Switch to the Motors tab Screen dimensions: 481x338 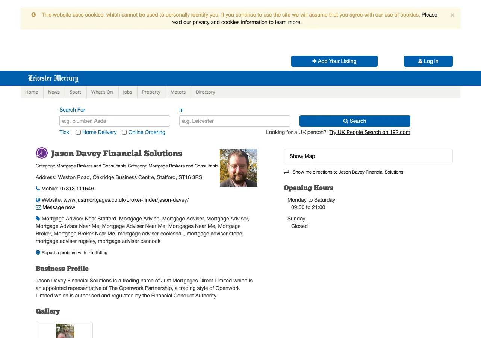coord(178,92)
